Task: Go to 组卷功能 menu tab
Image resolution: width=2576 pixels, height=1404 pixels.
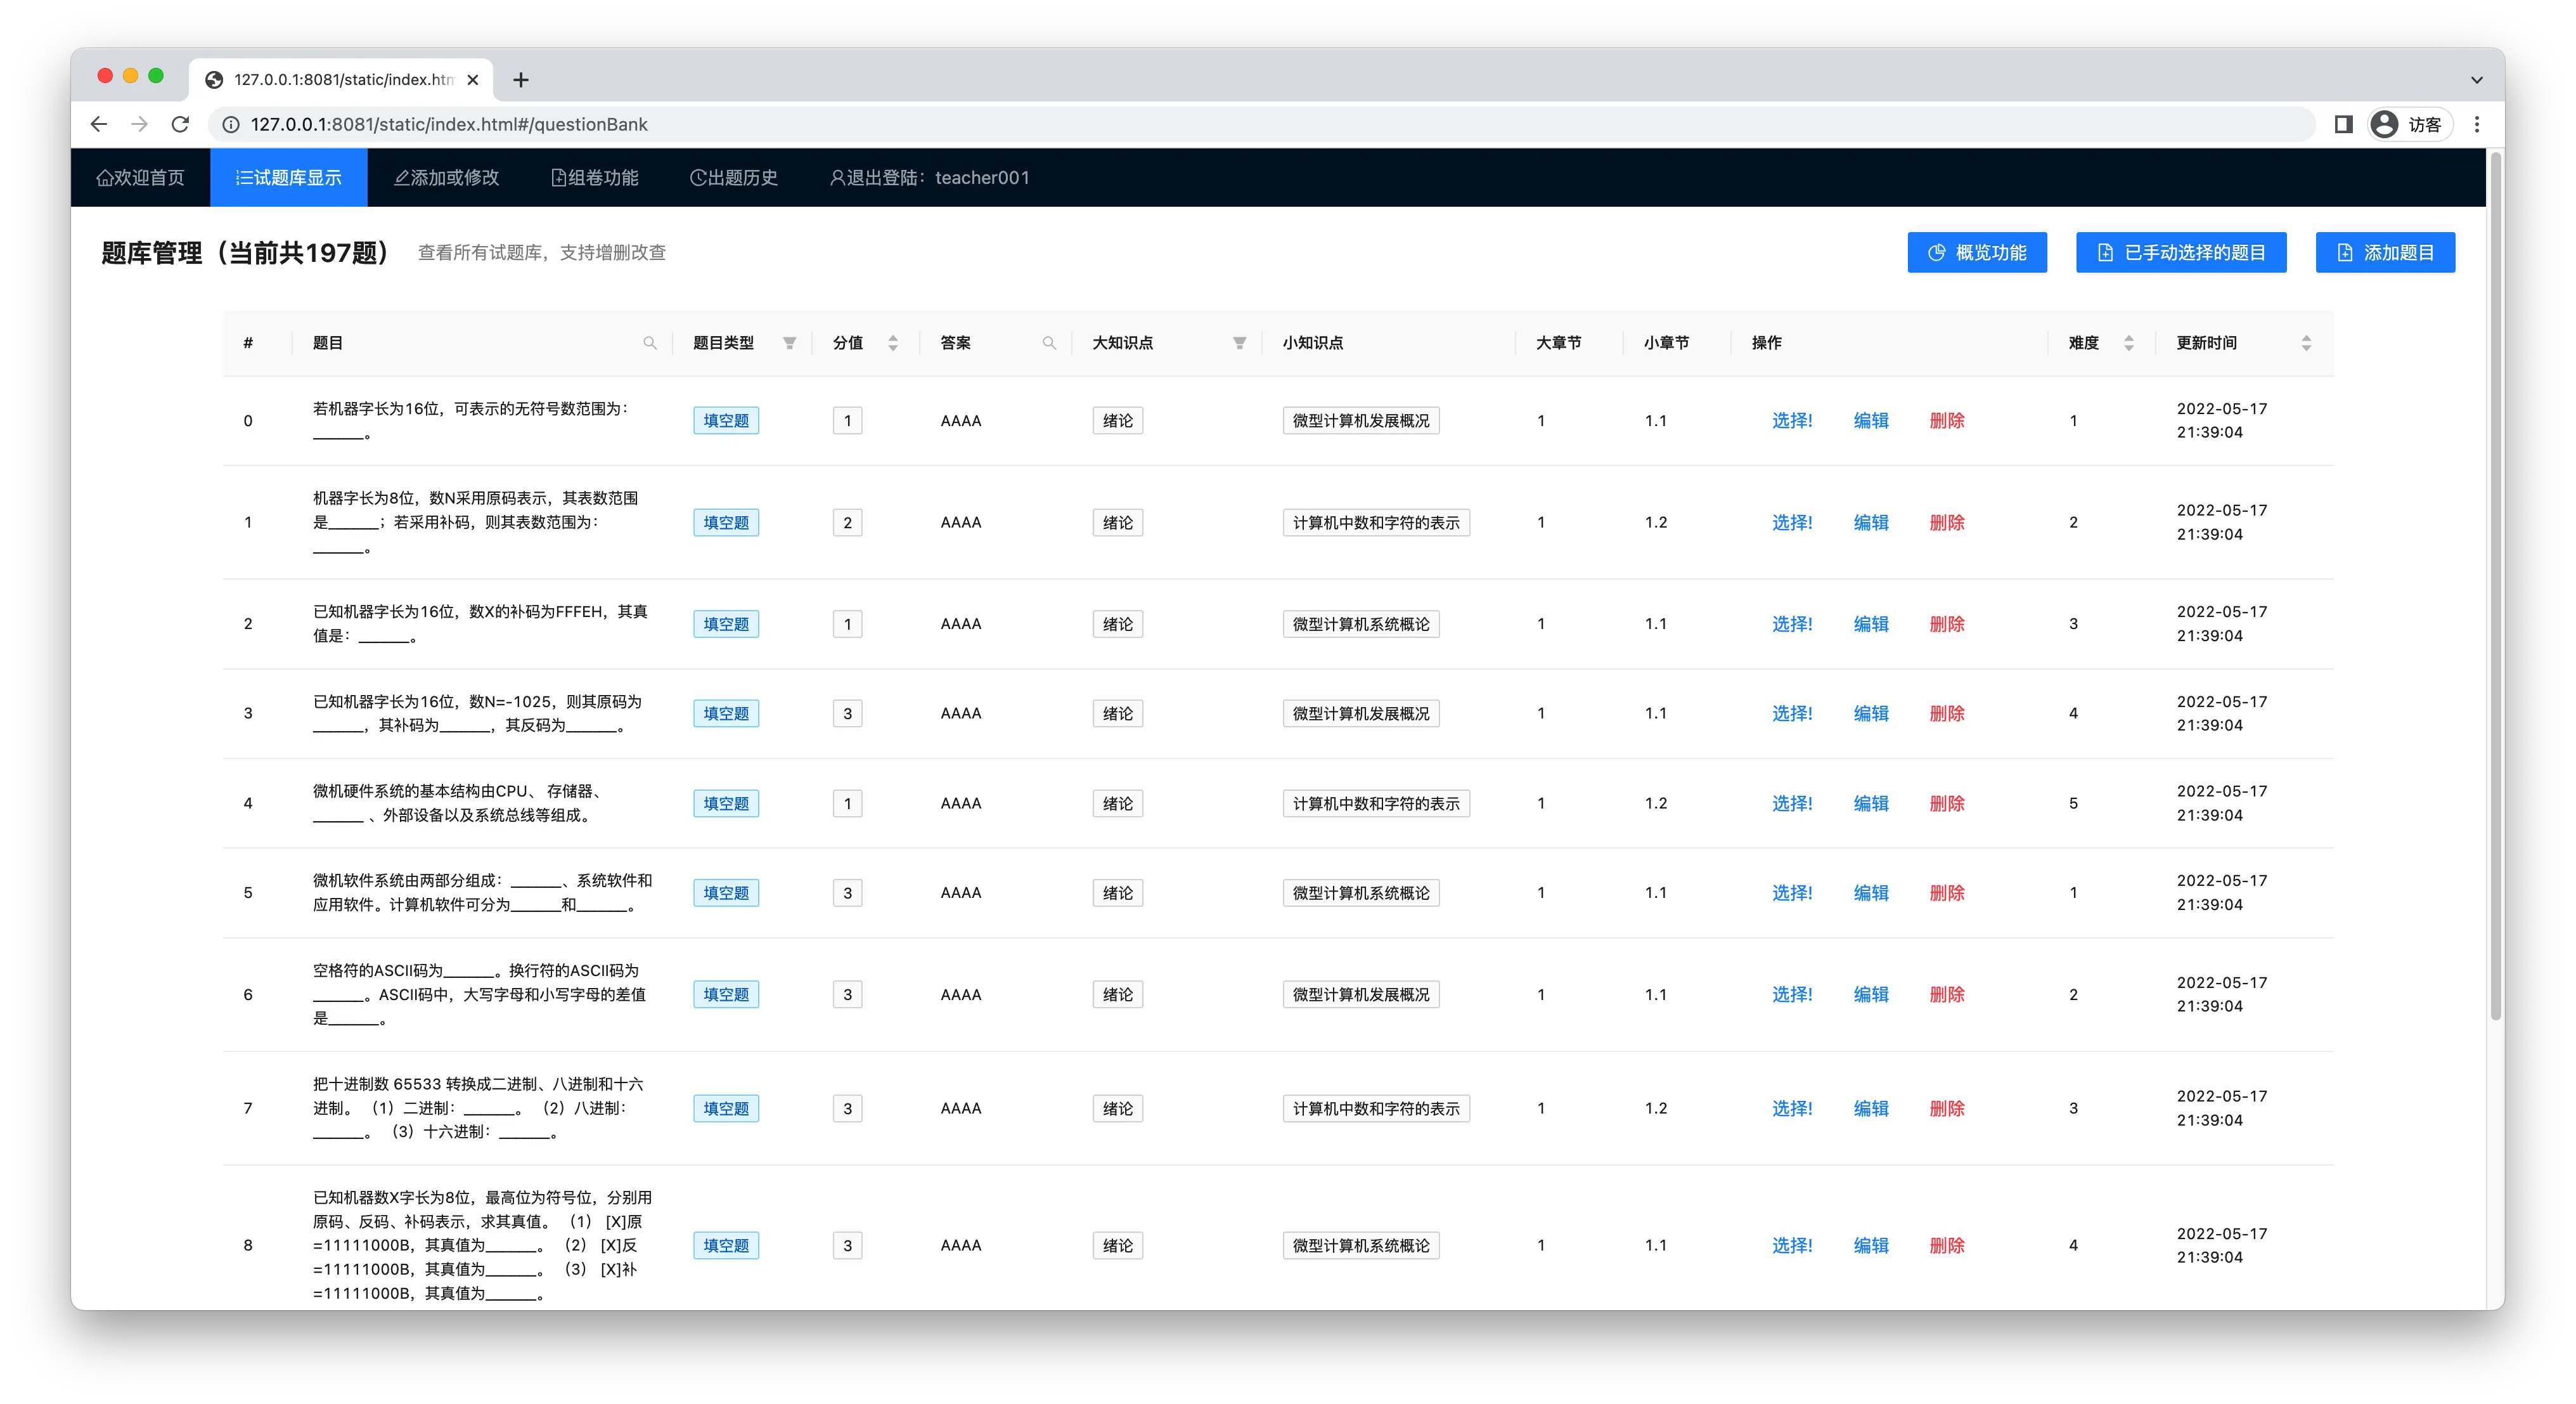Action: click(595, 178)
